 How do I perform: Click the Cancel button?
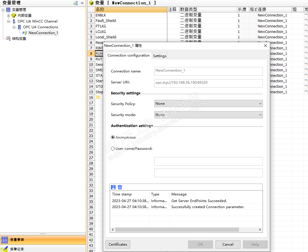(x=228, y=244)
